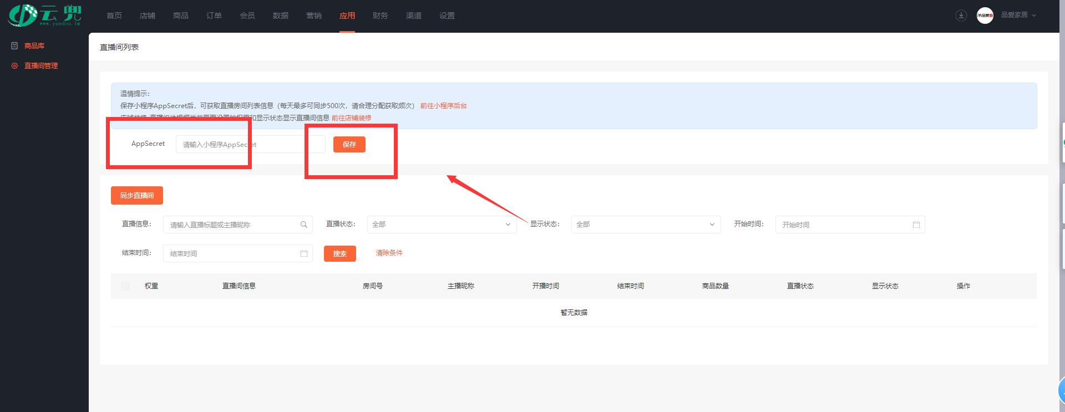Screen dimensions: 1065x412
Task: Click the 结束时间 column header
Action: tap(631, 286)
